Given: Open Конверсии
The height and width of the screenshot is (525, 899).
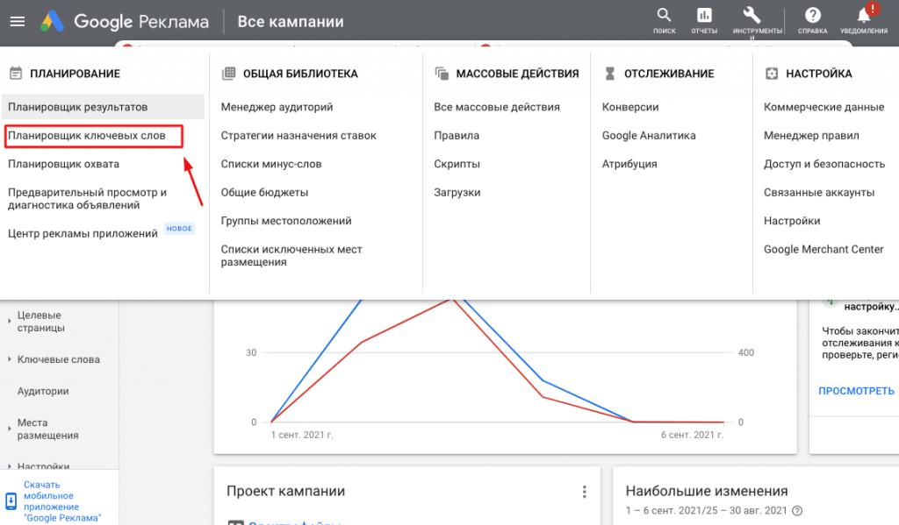Looking at the screenshot, I should tap(630, 107).
